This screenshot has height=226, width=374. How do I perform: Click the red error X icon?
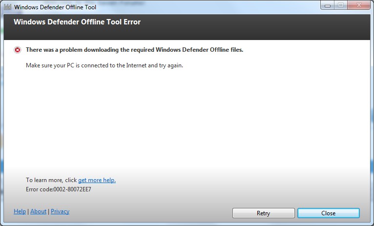(x=18, y=50)
